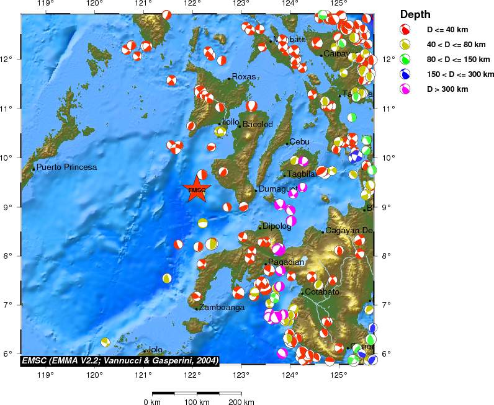Click the yellow focal mechanism just below Iloilo
The image size is (494, 405).
coord(220,131)
